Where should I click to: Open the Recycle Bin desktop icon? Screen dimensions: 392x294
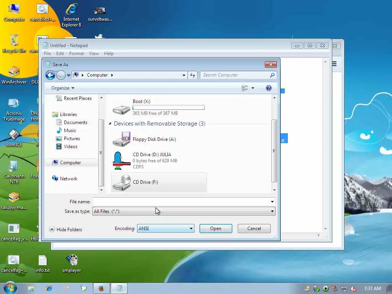(14, 44)
